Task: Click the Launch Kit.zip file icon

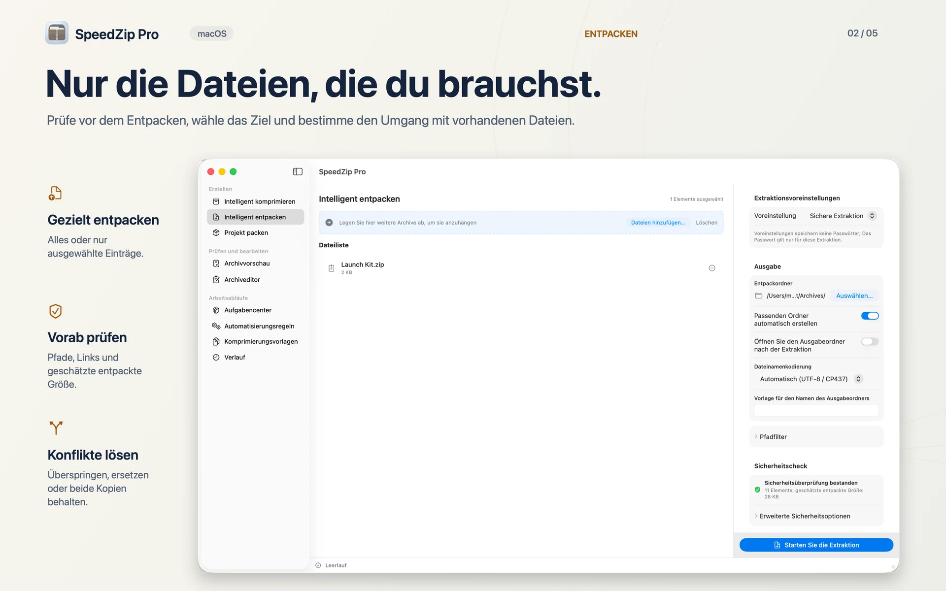Action: pos(332,268)
